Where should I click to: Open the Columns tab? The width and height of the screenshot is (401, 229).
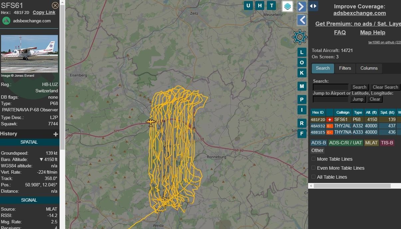click(x=369, y=68)
